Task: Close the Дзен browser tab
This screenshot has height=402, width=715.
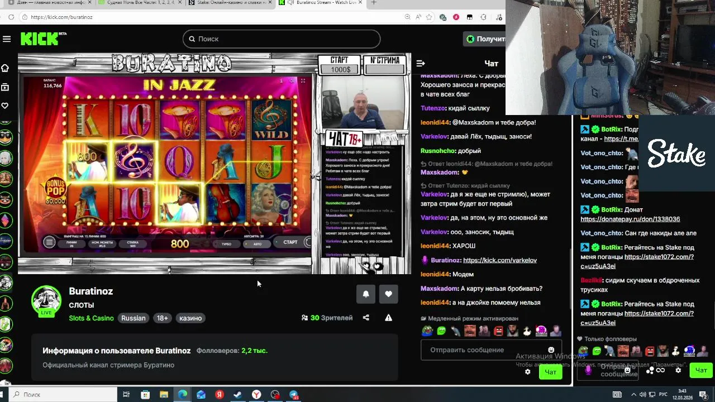Action: pos(88,3)
